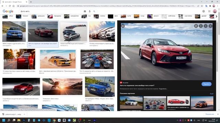Viewport: 220px width, 123px height.
Task: Open Google account avatar
Action: 215,11
